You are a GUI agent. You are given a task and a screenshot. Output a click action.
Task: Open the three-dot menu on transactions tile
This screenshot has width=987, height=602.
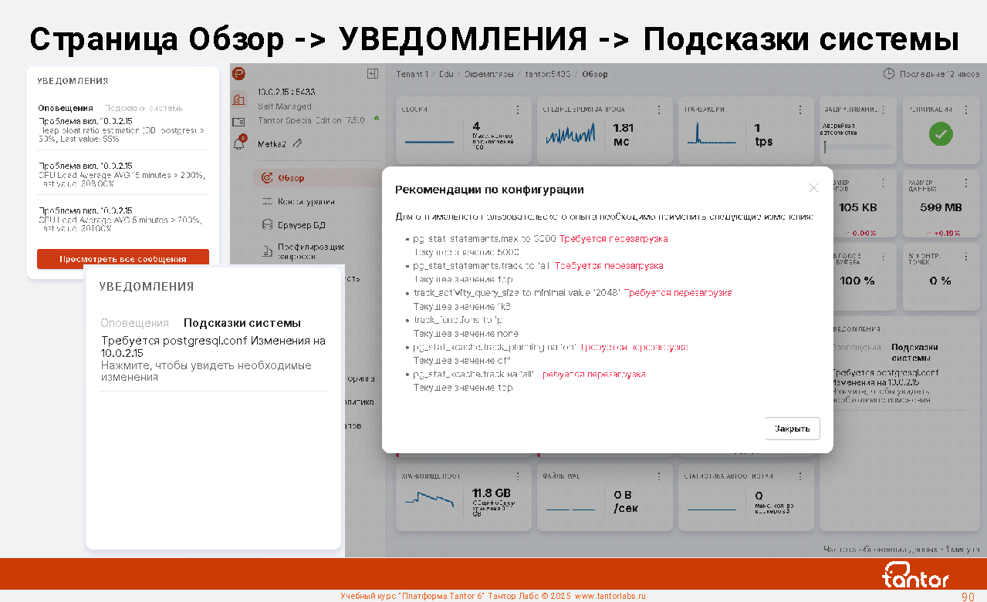click(x=800, y=109)
